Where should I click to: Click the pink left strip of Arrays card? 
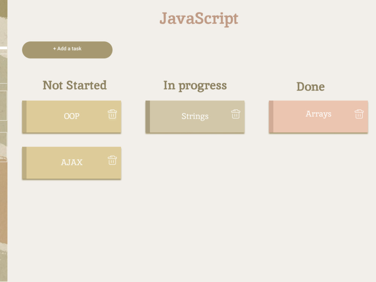tap(271, 117)
